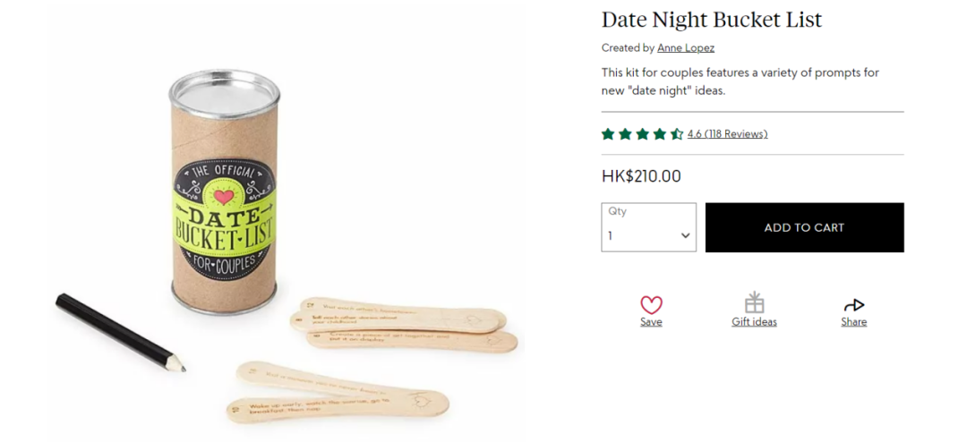Click the black pencil in product photo

point(119,331)
